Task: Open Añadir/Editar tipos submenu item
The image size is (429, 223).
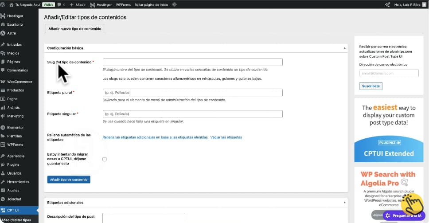Action: (x=16, y=220)
